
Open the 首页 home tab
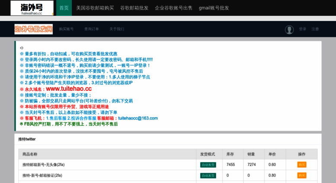coord(64,8)
